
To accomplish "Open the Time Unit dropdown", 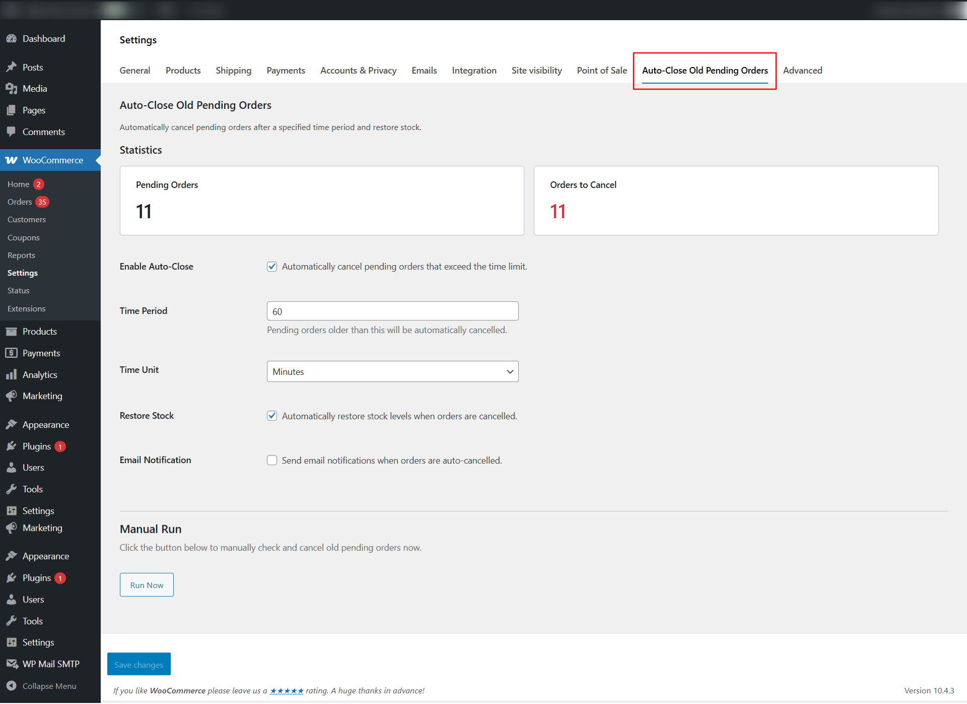I will point(392,371).
